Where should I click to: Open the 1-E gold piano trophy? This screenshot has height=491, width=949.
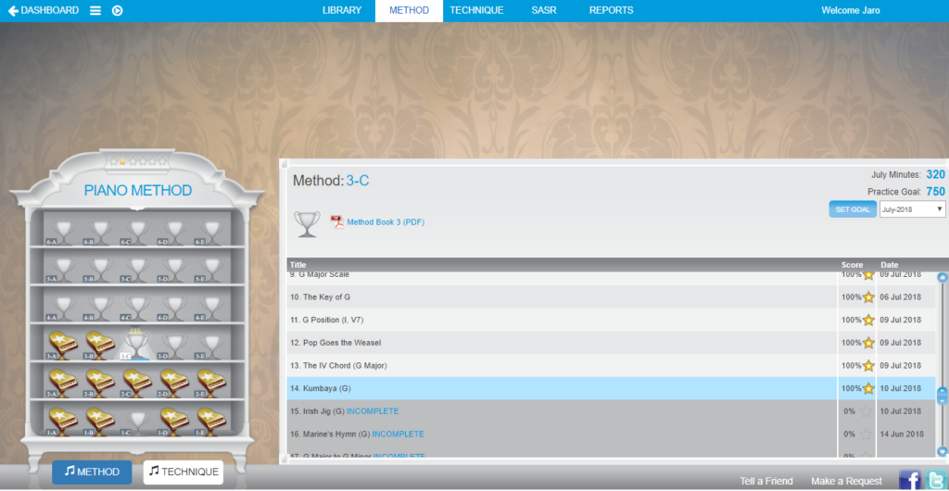tap(212, 421)
